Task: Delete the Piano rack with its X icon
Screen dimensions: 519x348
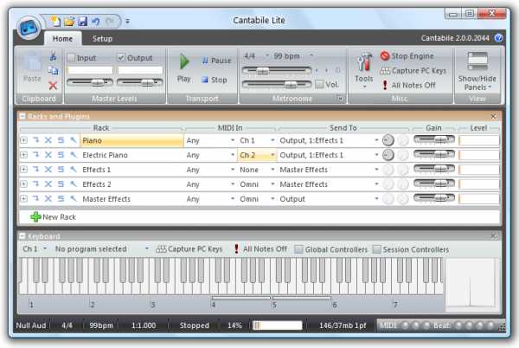Action: coord(48,140)
